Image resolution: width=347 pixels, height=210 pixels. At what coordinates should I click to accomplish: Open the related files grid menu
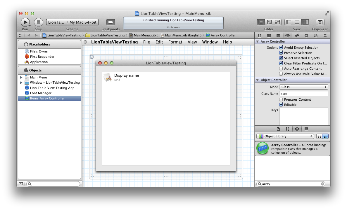pos(20,35)
